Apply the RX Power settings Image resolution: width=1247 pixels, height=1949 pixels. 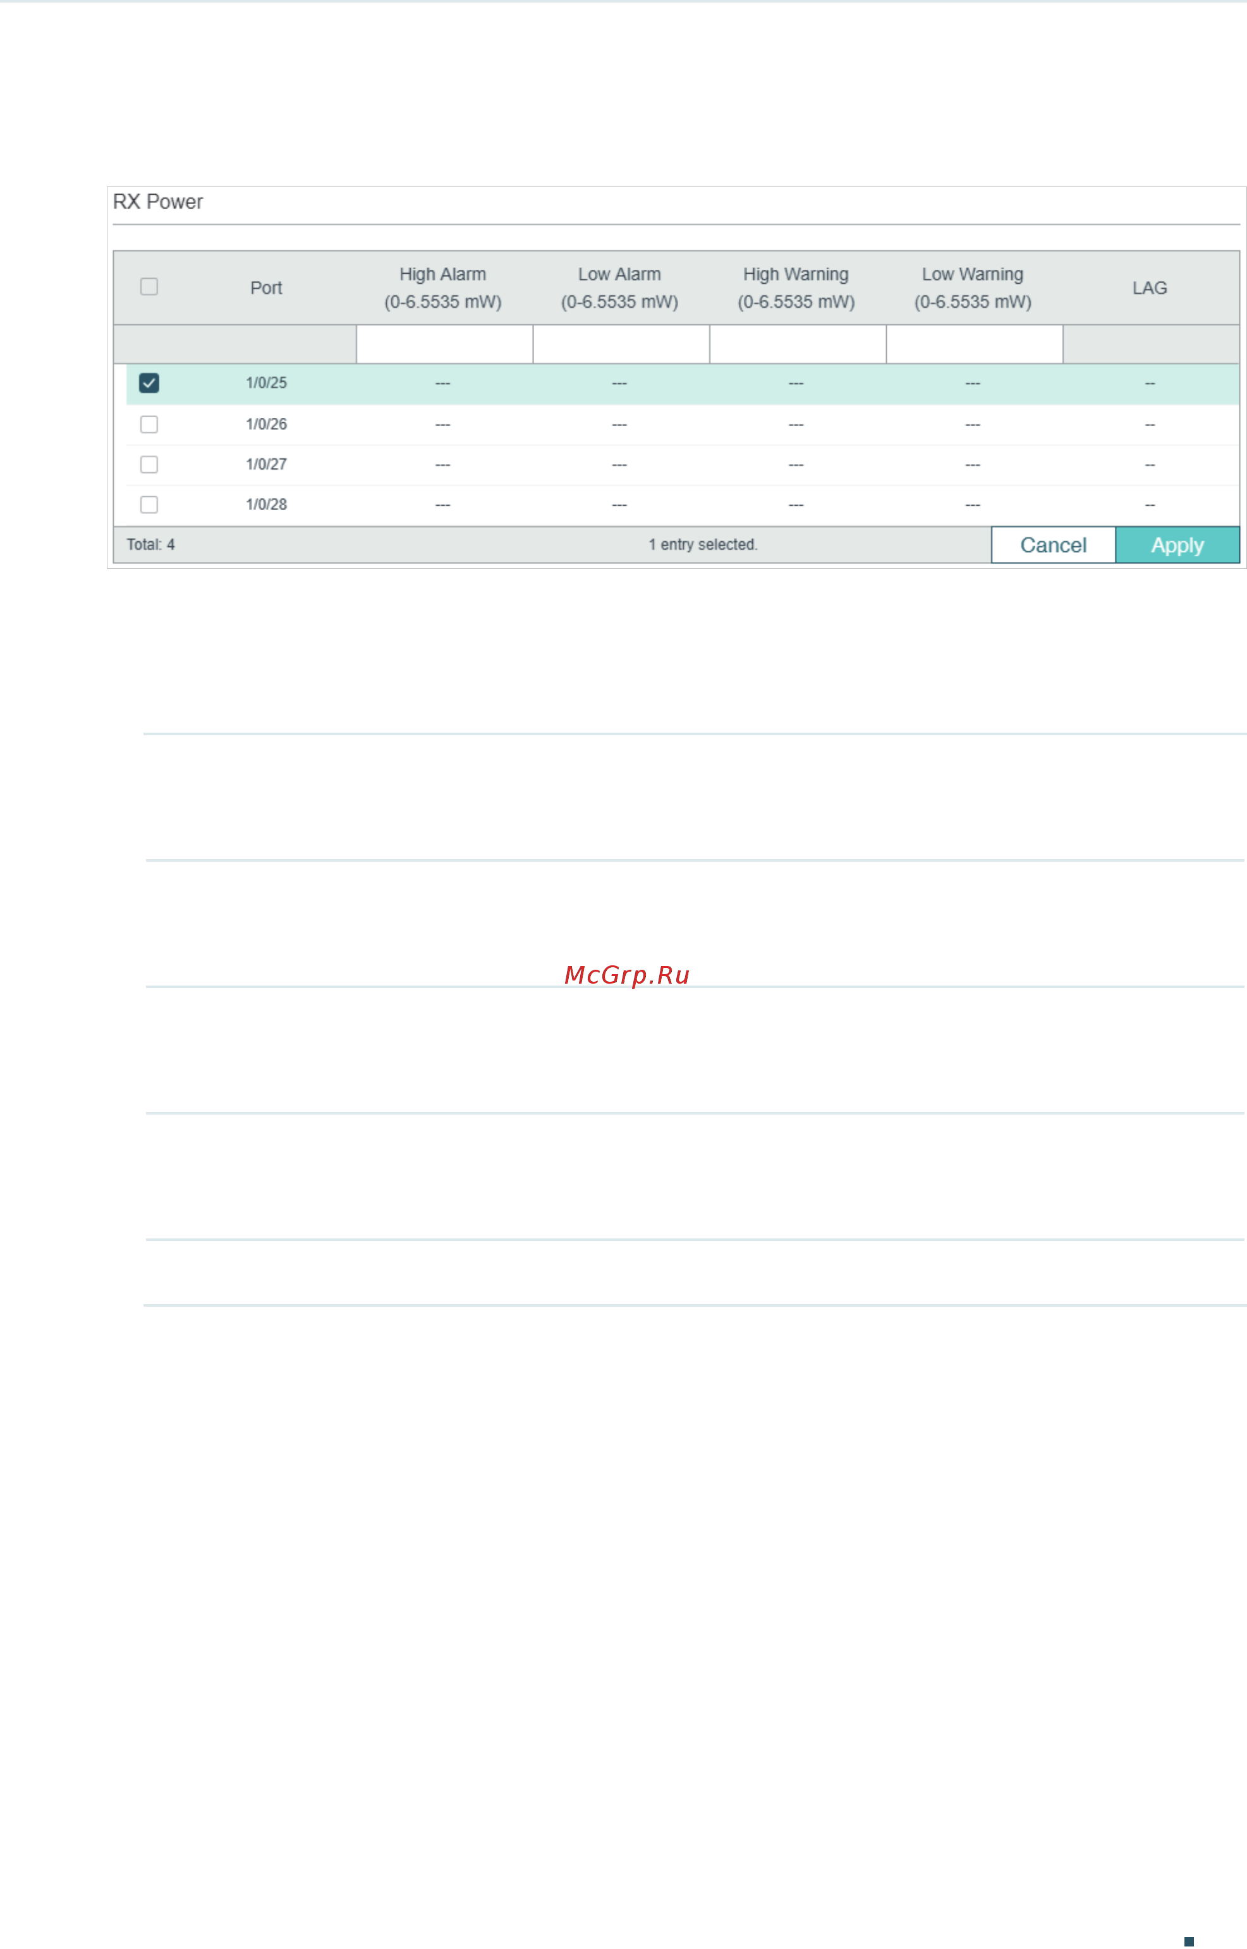(1177, 545)
